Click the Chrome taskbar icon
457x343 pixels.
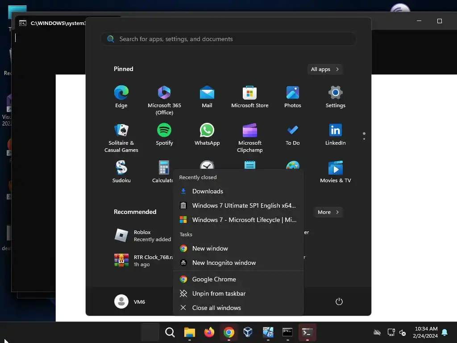(x=229, y=332)
